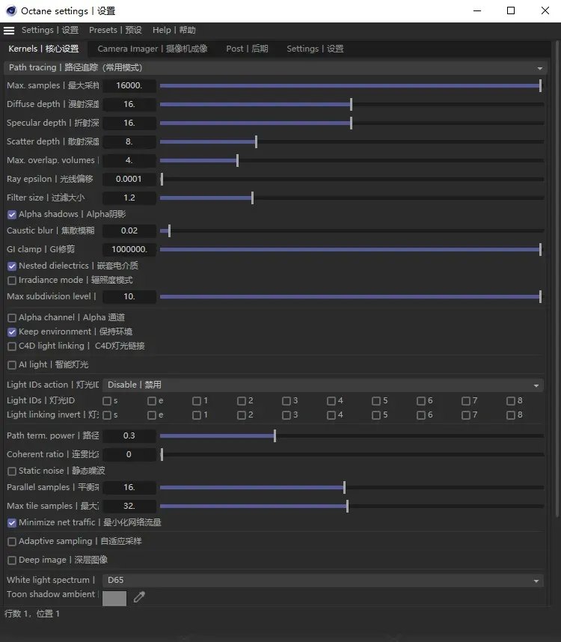This screenshot has width=561, height=642.
Task: Click the Max samples slider handle
Action: click(x=540, y=85)
